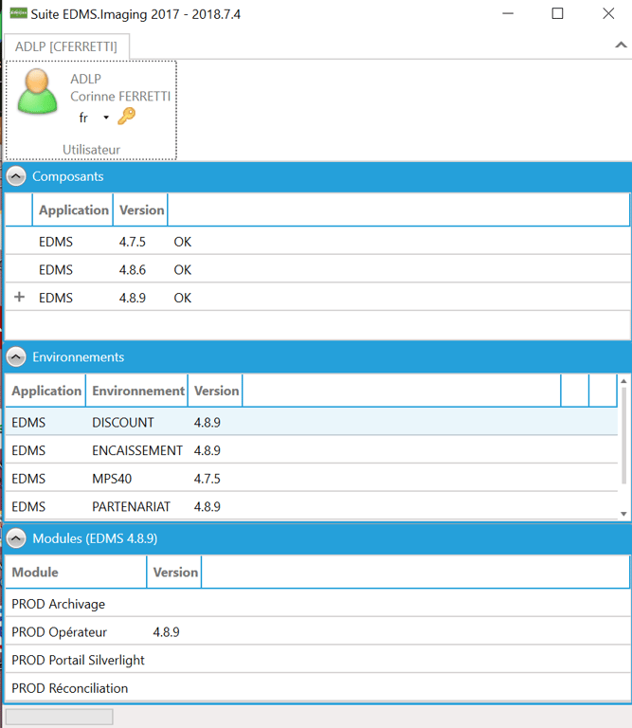Click the Module column header

click(76, 573)
